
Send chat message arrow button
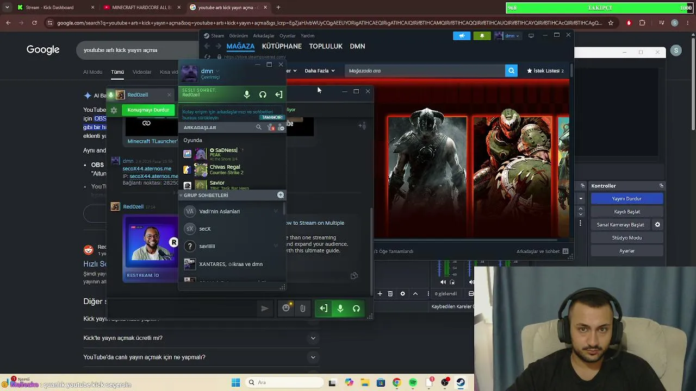(265, 308)
